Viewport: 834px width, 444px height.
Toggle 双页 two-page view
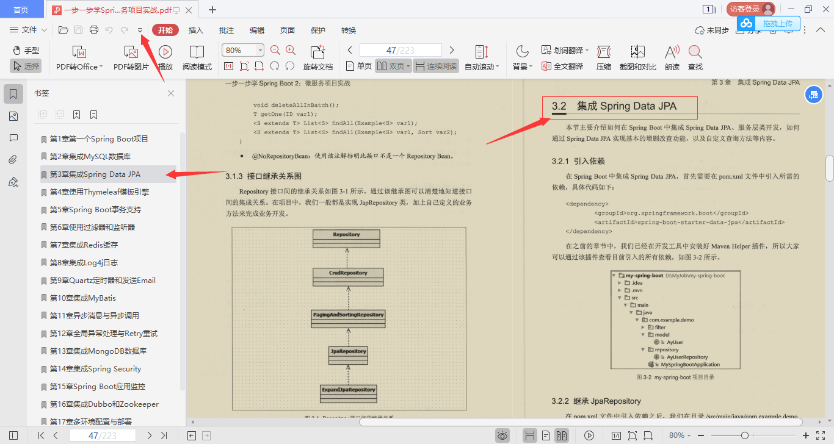pos(393,66)
